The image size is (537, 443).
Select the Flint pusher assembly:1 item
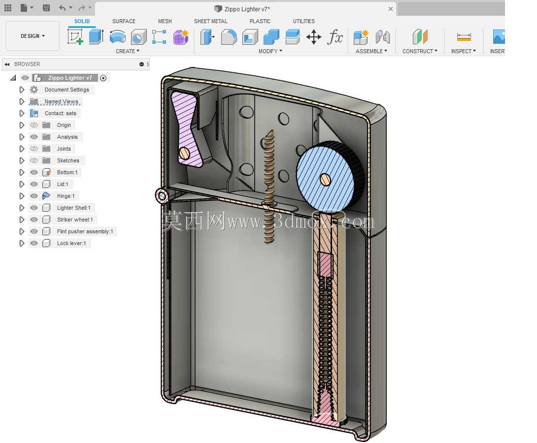[x=85, y=232]
